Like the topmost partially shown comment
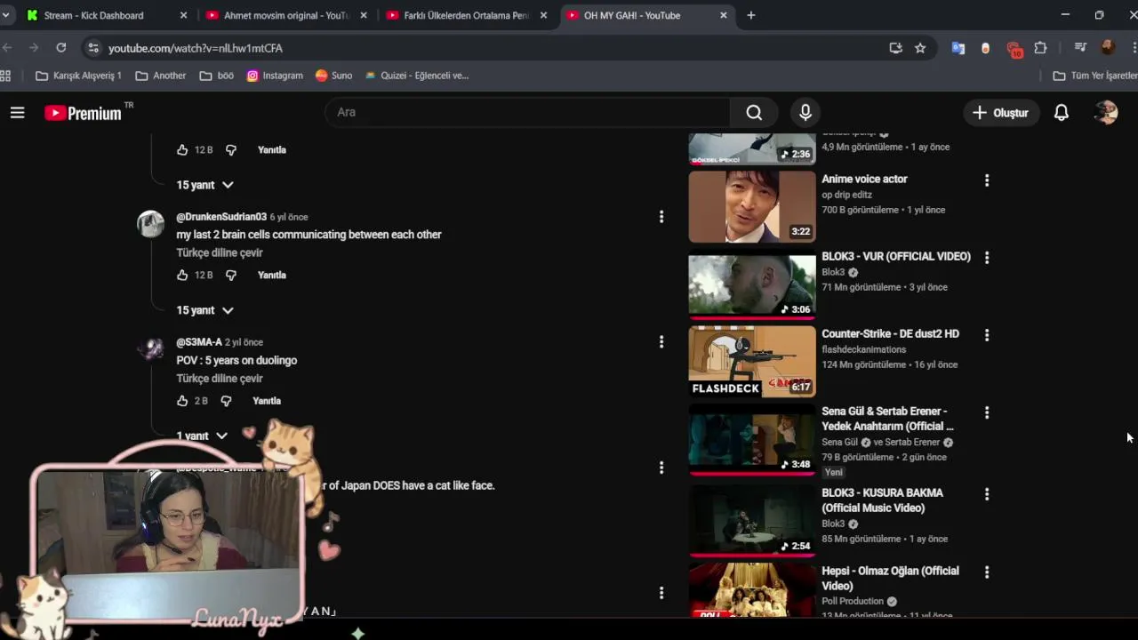Image resolution: width=1138 pixels, height=640 pixels. pyautogui.click(x=182, y=150)
